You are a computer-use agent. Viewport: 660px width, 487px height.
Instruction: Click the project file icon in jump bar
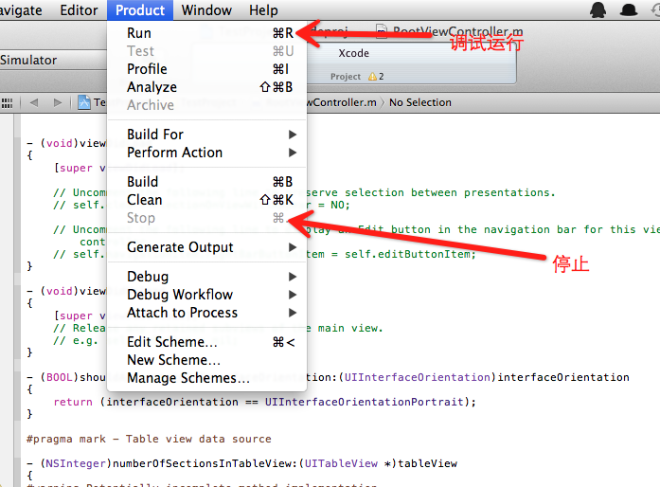(x=84, y=102)
